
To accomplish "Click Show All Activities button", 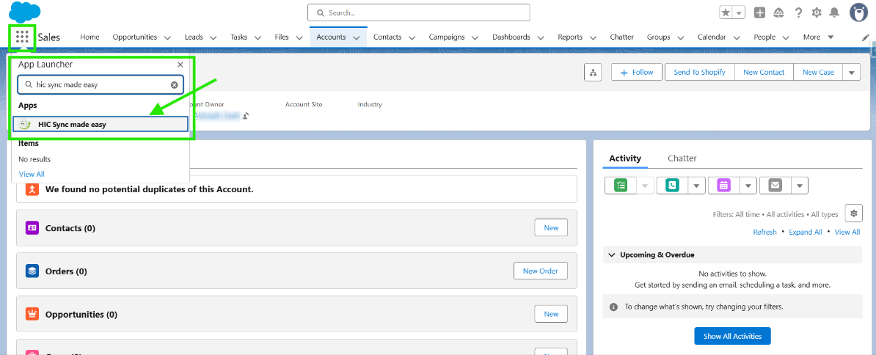I will tap(732, 336).
